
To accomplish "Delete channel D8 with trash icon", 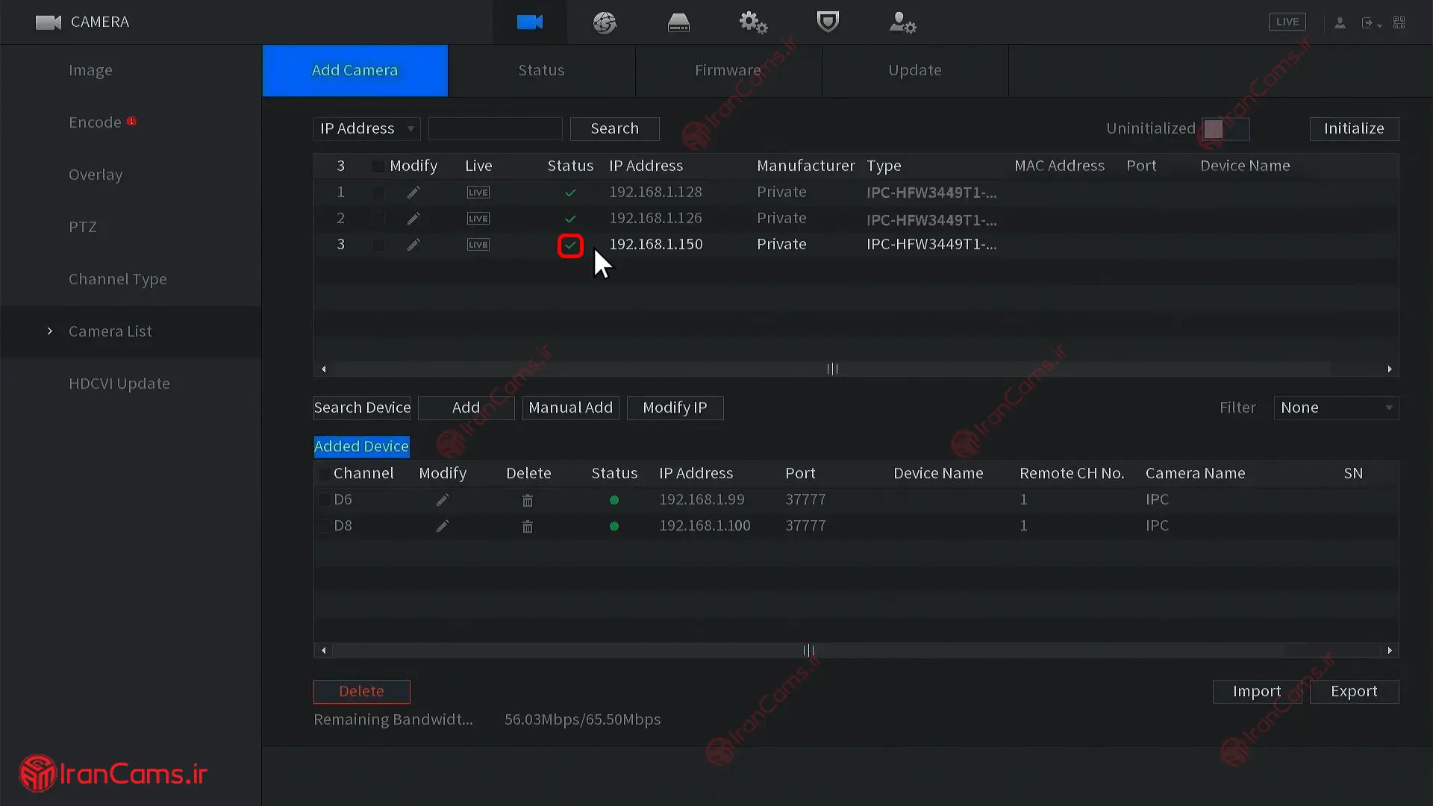I will pos(528,526).
